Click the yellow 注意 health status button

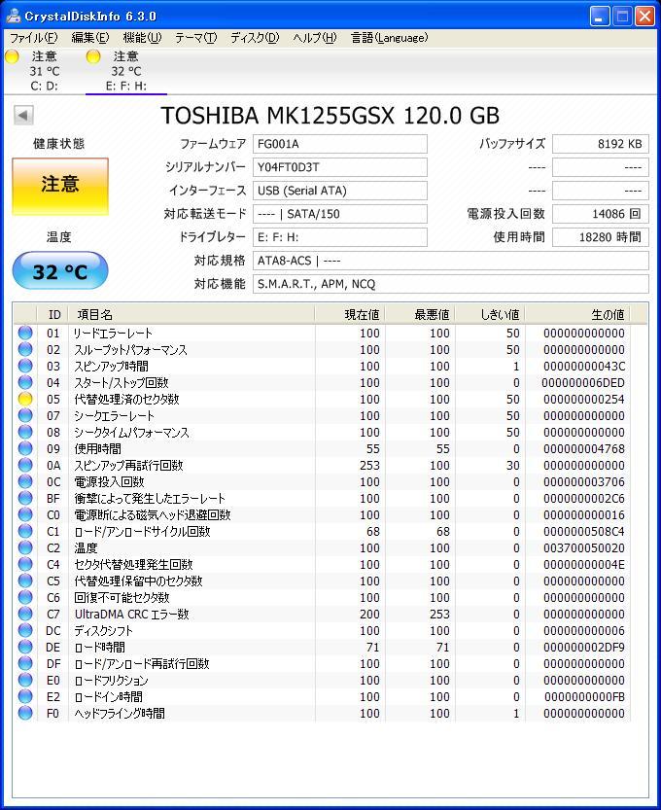tap(60, 186)
